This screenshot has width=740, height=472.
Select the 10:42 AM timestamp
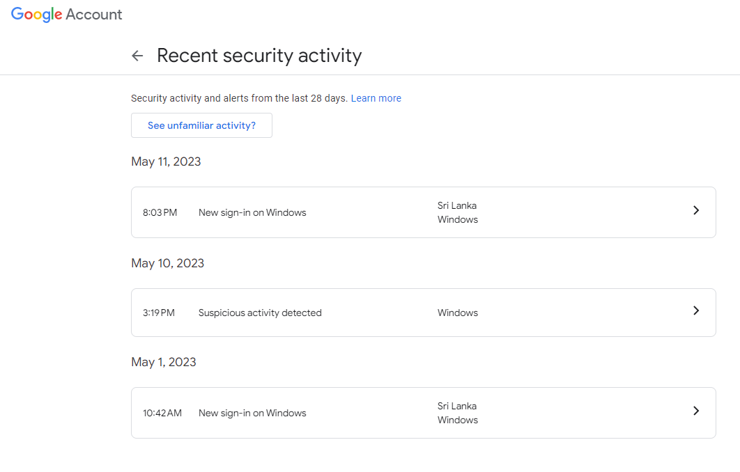tap(162, 413)
